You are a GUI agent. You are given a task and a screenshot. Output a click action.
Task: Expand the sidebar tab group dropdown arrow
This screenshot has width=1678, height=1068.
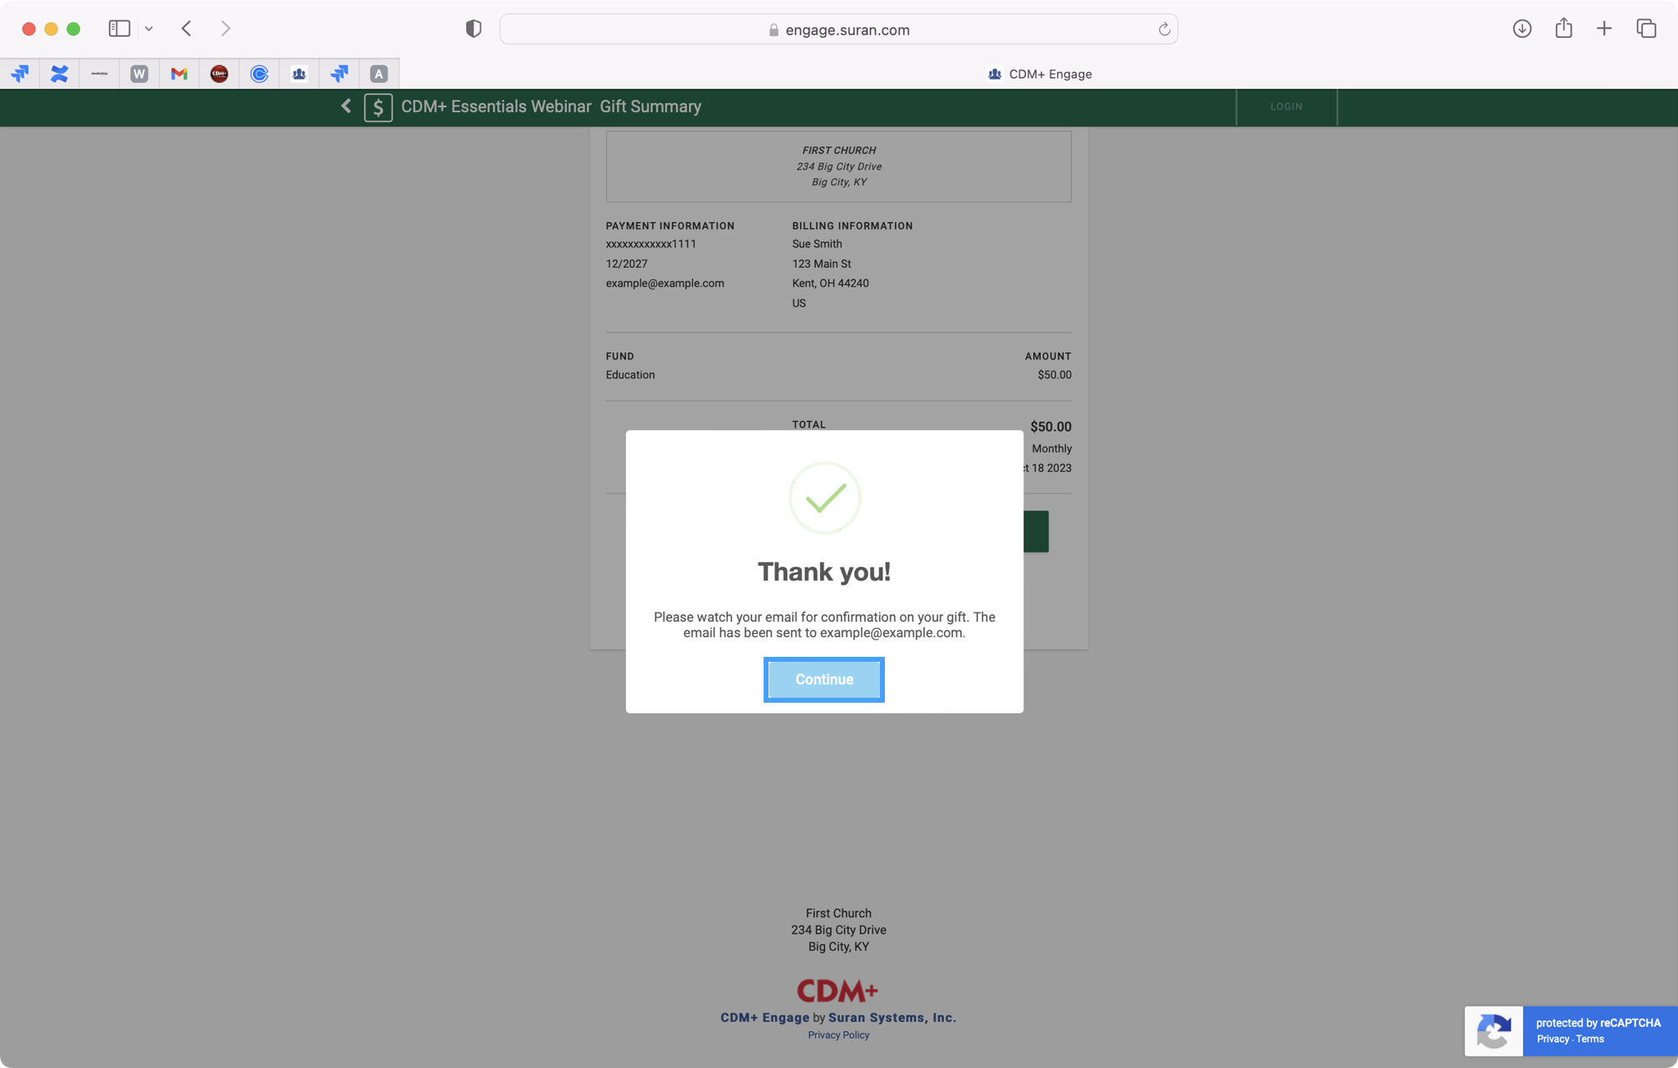pyautogui.click(x=149, y=29)
